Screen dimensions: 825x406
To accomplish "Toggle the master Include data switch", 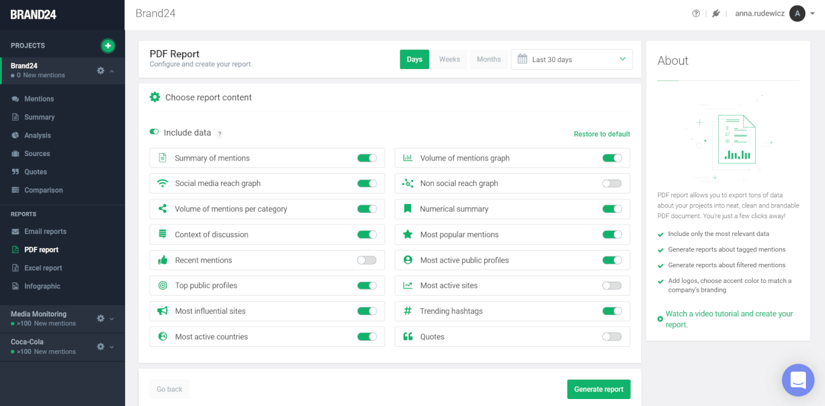I will pyautogui.click(x=154, y=132).
